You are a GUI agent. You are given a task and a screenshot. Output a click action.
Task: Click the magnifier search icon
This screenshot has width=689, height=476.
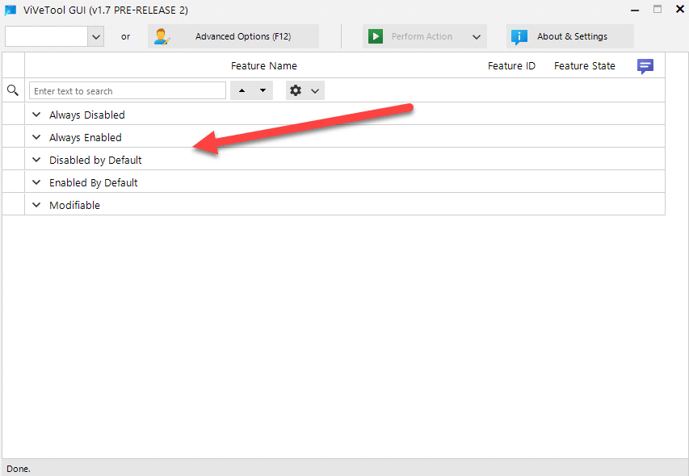[12, 90]
